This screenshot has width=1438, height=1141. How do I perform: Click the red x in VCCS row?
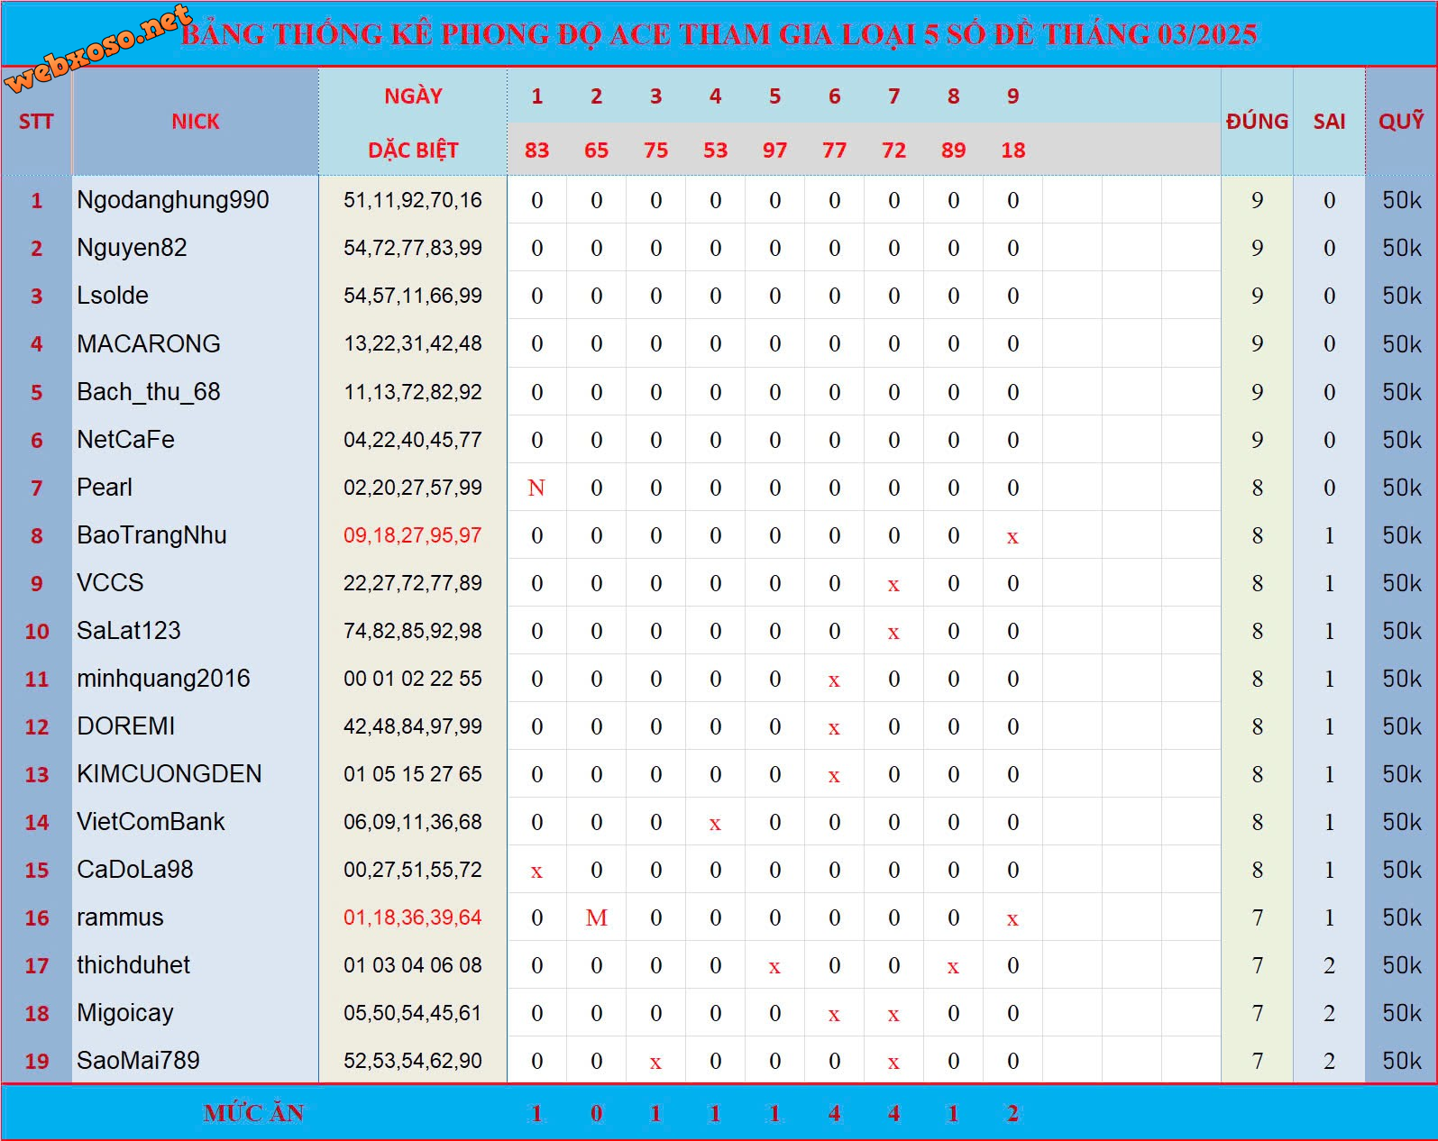tap(893, 585)
